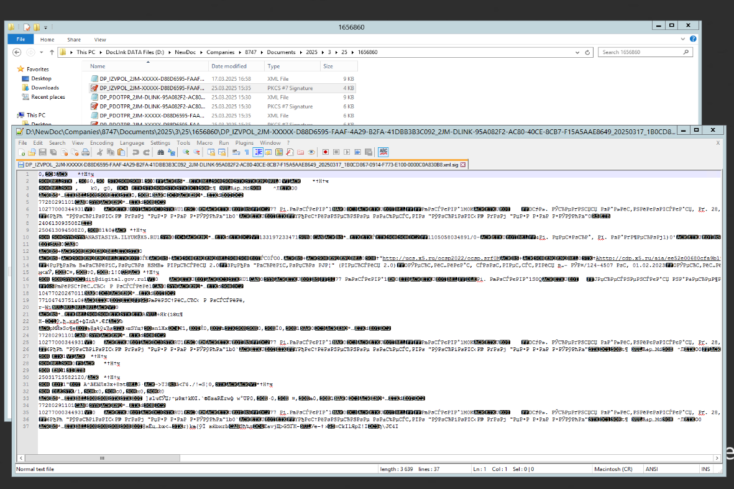Click the Macintosh (CR) status bar entry
The image size is (734, 489).
click(613, 469)
